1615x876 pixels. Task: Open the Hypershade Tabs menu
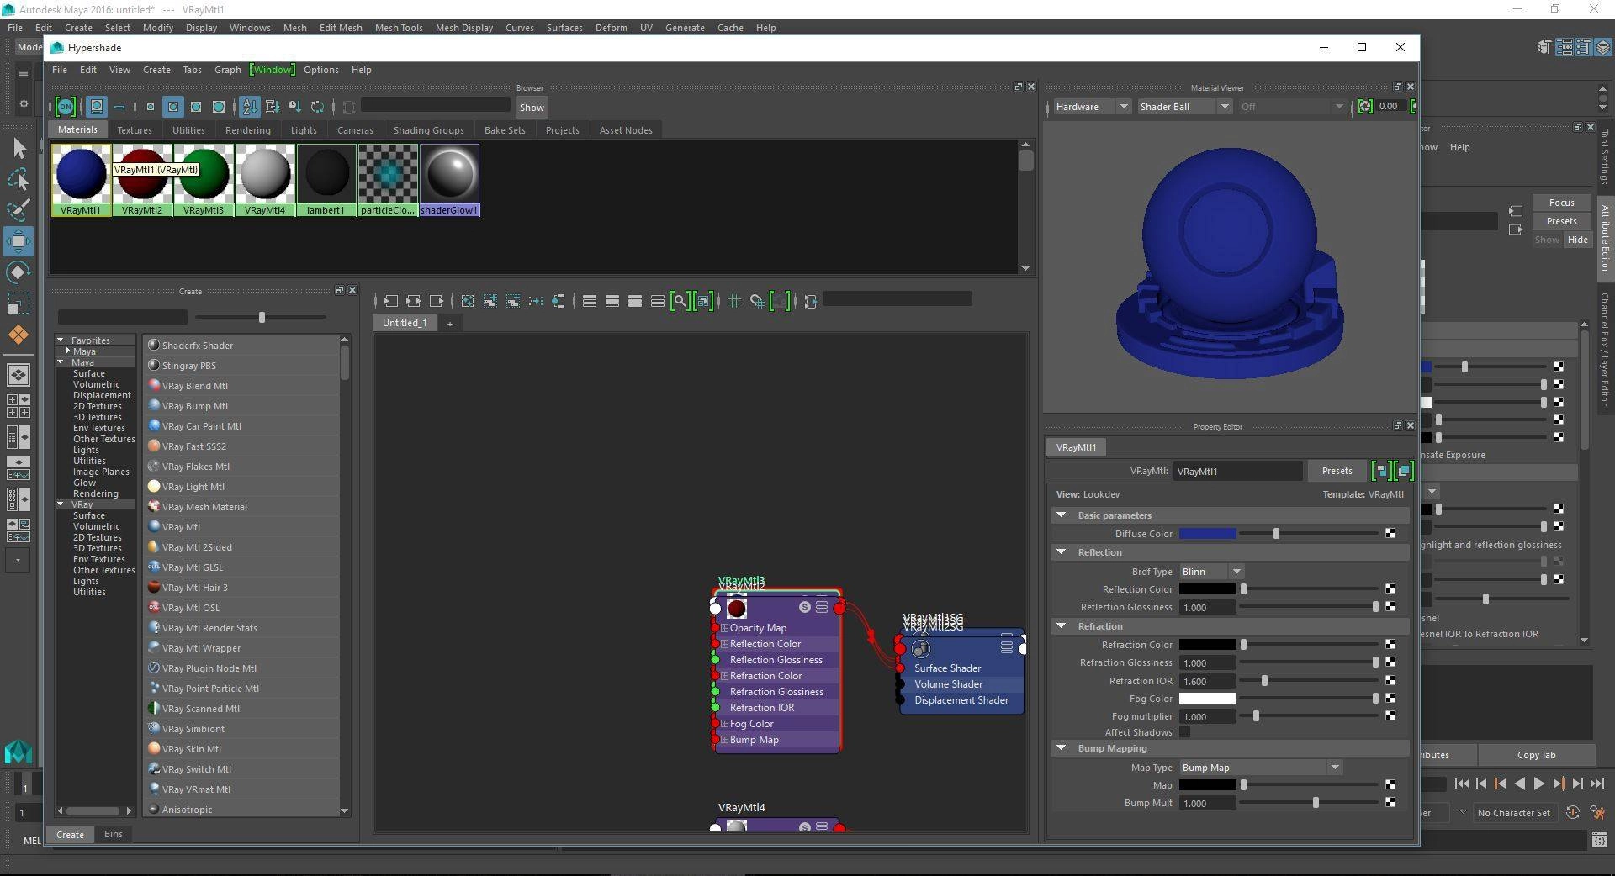pos(192,70)
